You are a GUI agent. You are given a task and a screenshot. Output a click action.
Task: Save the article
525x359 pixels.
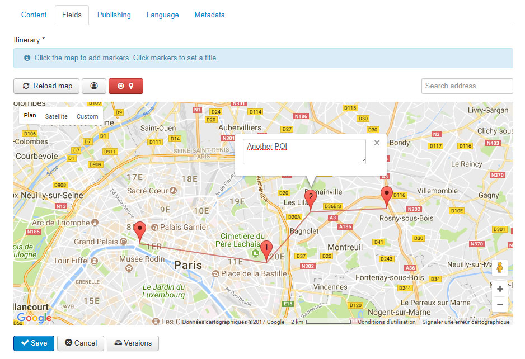click(x=34, y=343)
